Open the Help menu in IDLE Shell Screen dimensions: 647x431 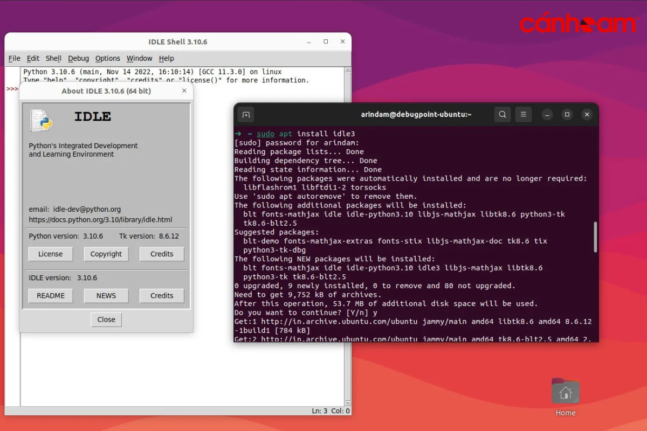point(167,58)
